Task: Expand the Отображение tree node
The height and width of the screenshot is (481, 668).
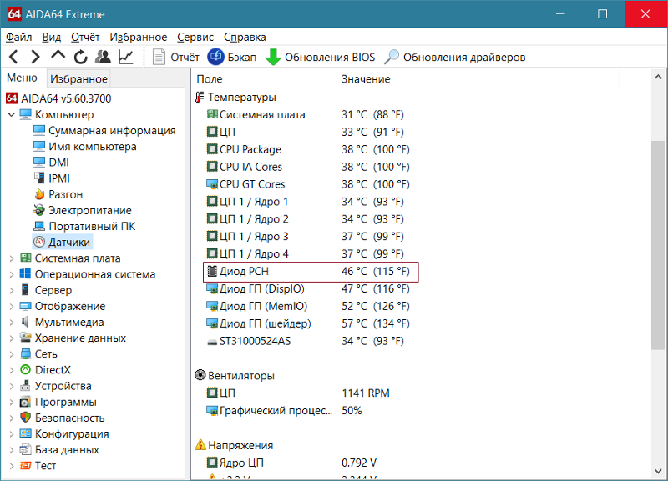Action: pyautogui.click(x=12, y=306)
